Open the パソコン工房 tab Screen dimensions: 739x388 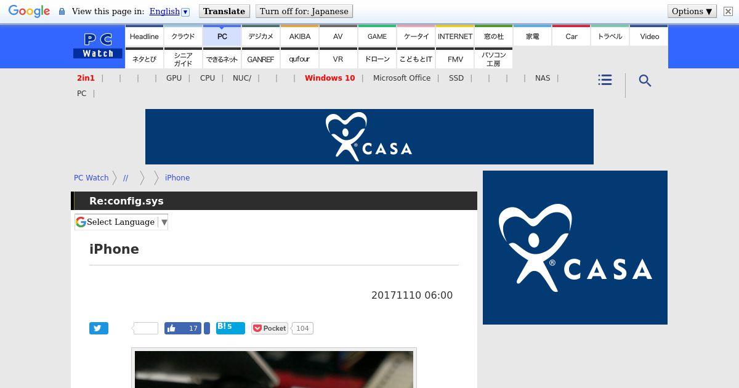(494, 59)
